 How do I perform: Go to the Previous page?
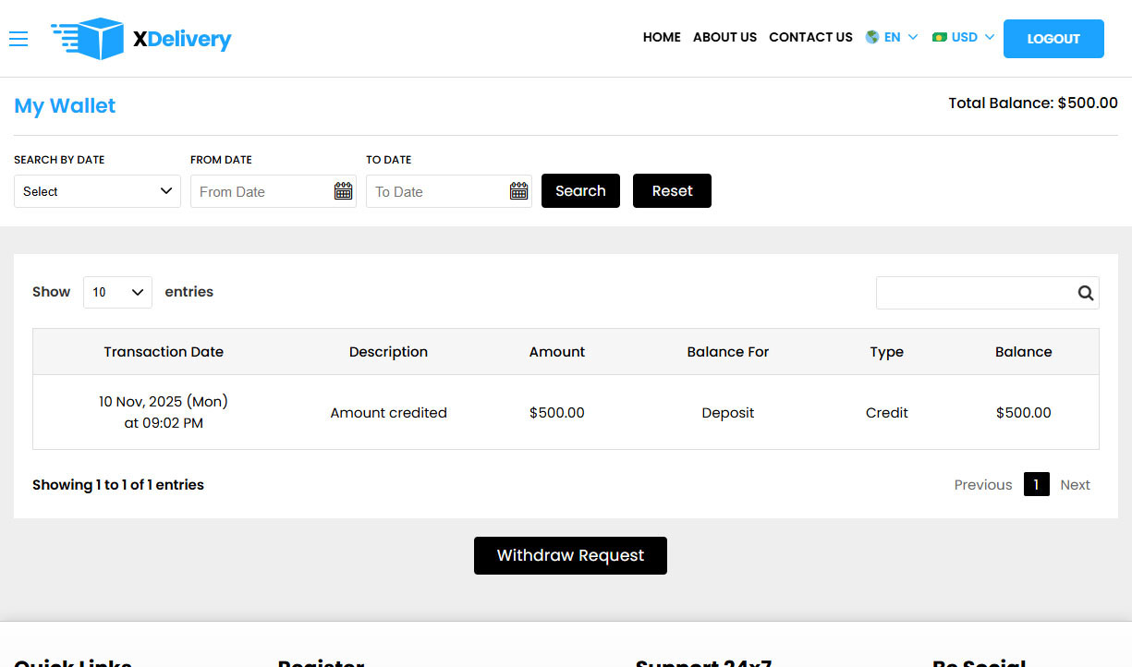point(983,485)
